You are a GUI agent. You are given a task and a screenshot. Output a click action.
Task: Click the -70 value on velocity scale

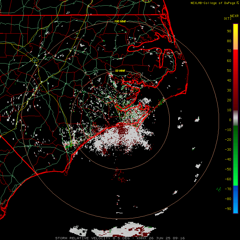pyautogui.click(x=228, y=189)
